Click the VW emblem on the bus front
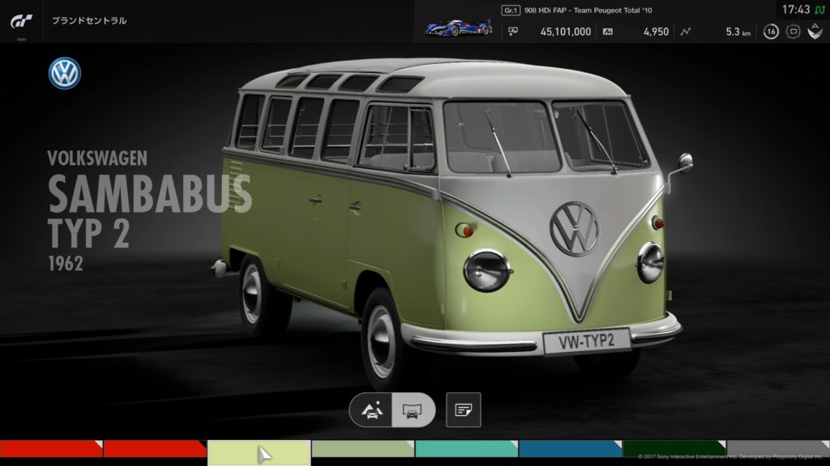This screenshot has width=830, height=466. click(x=574, y=229)
